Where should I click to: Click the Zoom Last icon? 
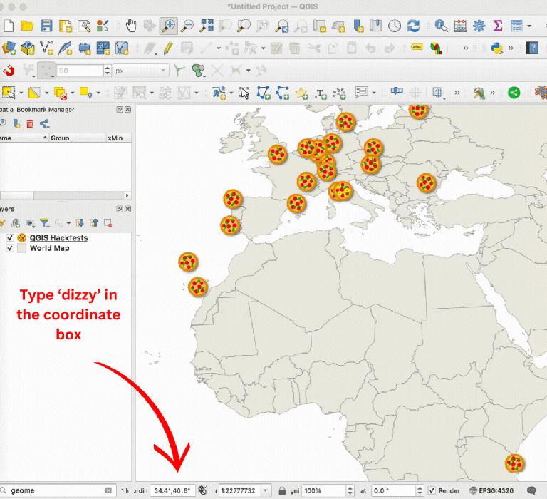click(281, 26)
